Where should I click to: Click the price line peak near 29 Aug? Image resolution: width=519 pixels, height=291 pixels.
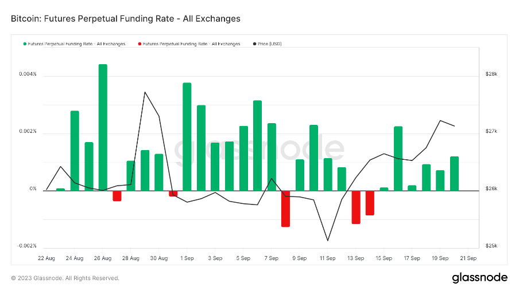tap(145, 92)
